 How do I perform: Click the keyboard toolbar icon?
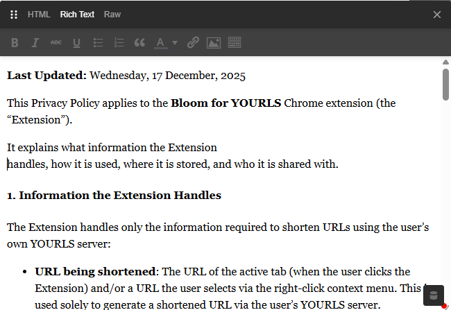click(x=235, y=43)
